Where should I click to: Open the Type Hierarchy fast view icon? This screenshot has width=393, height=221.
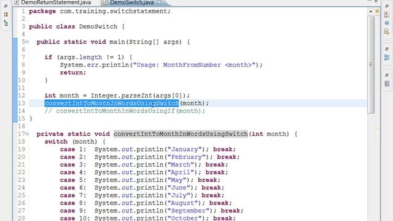point(6,23)
